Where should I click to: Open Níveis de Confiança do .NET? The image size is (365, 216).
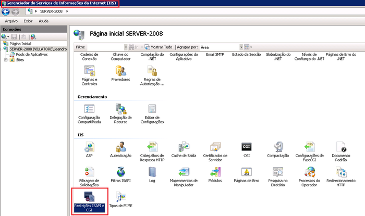pyautogui.click(x=309, y=57)
